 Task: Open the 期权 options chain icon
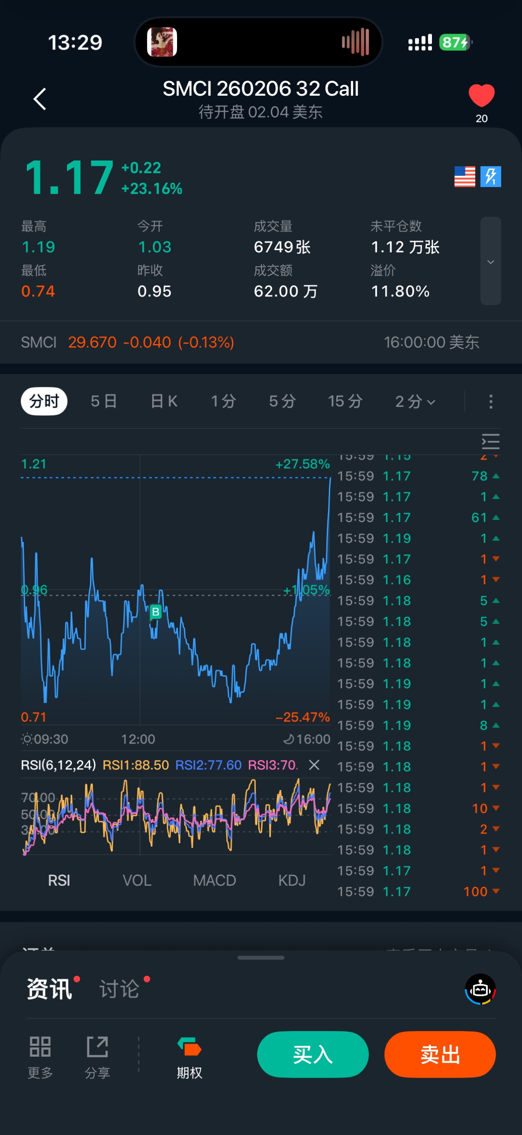[x=189, y=1057]
